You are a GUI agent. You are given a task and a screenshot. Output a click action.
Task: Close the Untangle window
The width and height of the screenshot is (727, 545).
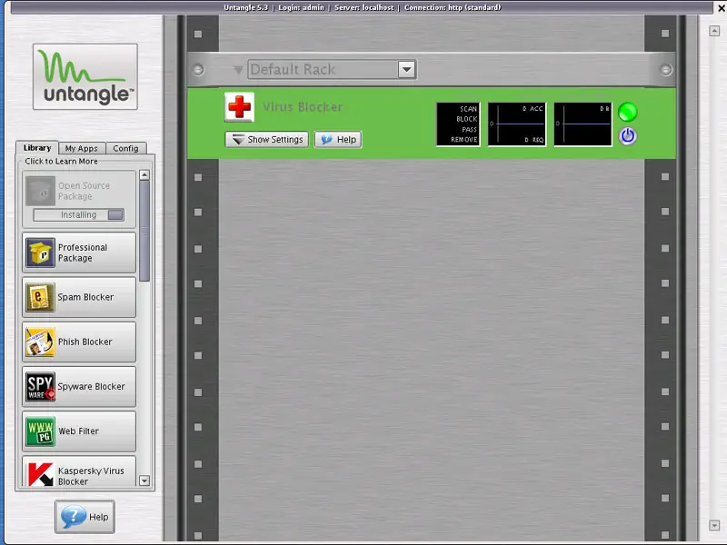click(722, 8)
